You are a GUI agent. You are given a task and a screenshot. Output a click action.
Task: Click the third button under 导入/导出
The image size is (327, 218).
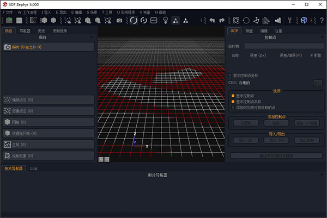tap(306, 140)
